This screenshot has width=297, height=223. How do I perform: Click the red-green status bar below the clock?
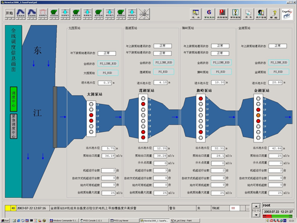click(277, 216)
